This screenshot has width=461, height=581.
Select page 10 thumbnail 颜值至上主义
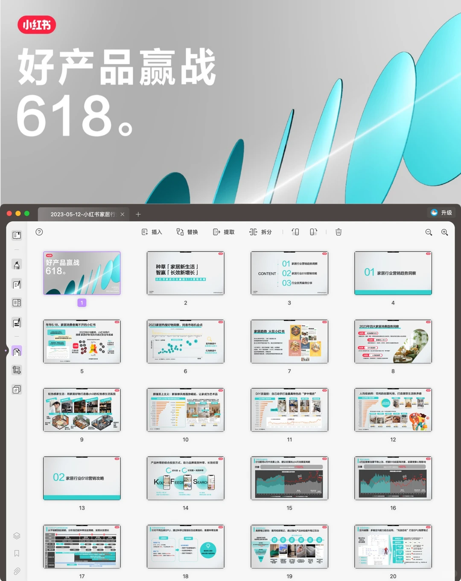(x=186, y=410)
